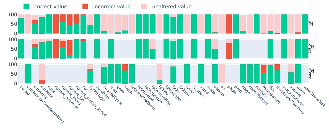329x128 pixels.
Task: Click the green correct value legend swatch
Action: (26, 6)
